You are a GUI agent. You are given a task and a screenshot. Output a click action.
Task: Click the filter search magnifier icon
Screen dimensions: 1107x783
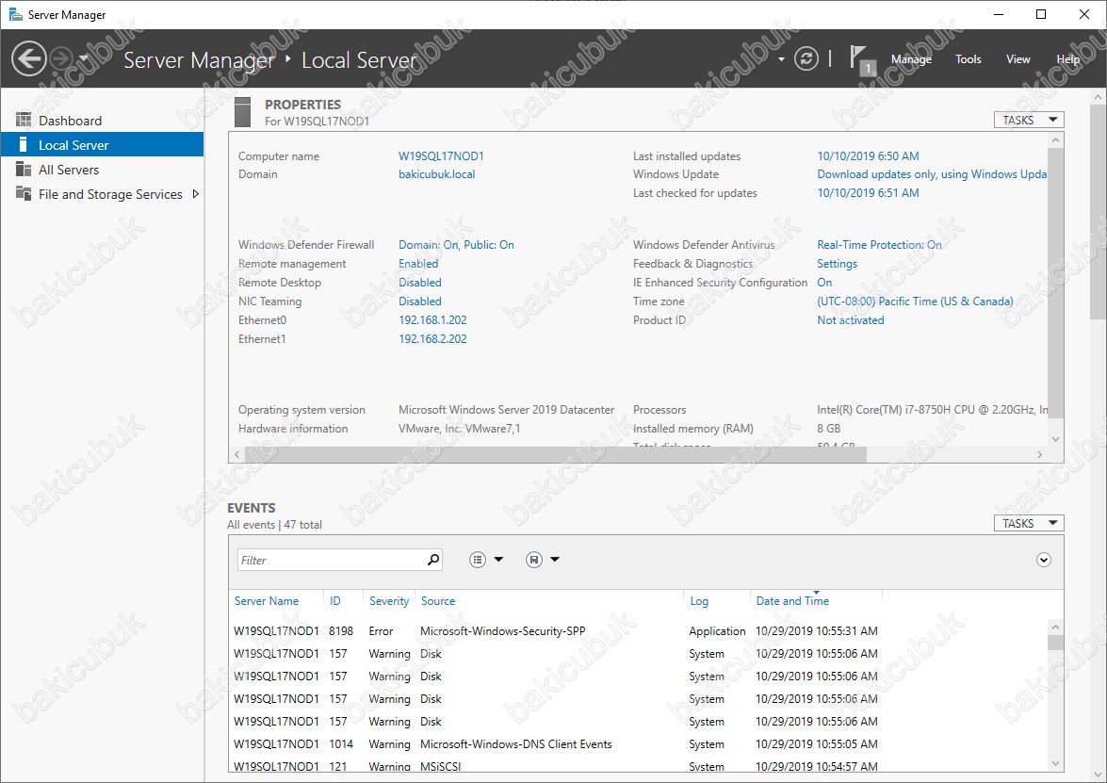coord(432,560)
